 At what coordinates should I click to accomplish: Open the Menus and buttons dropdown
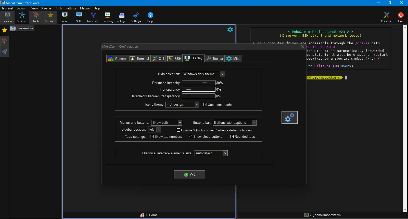tap(167, 123)
